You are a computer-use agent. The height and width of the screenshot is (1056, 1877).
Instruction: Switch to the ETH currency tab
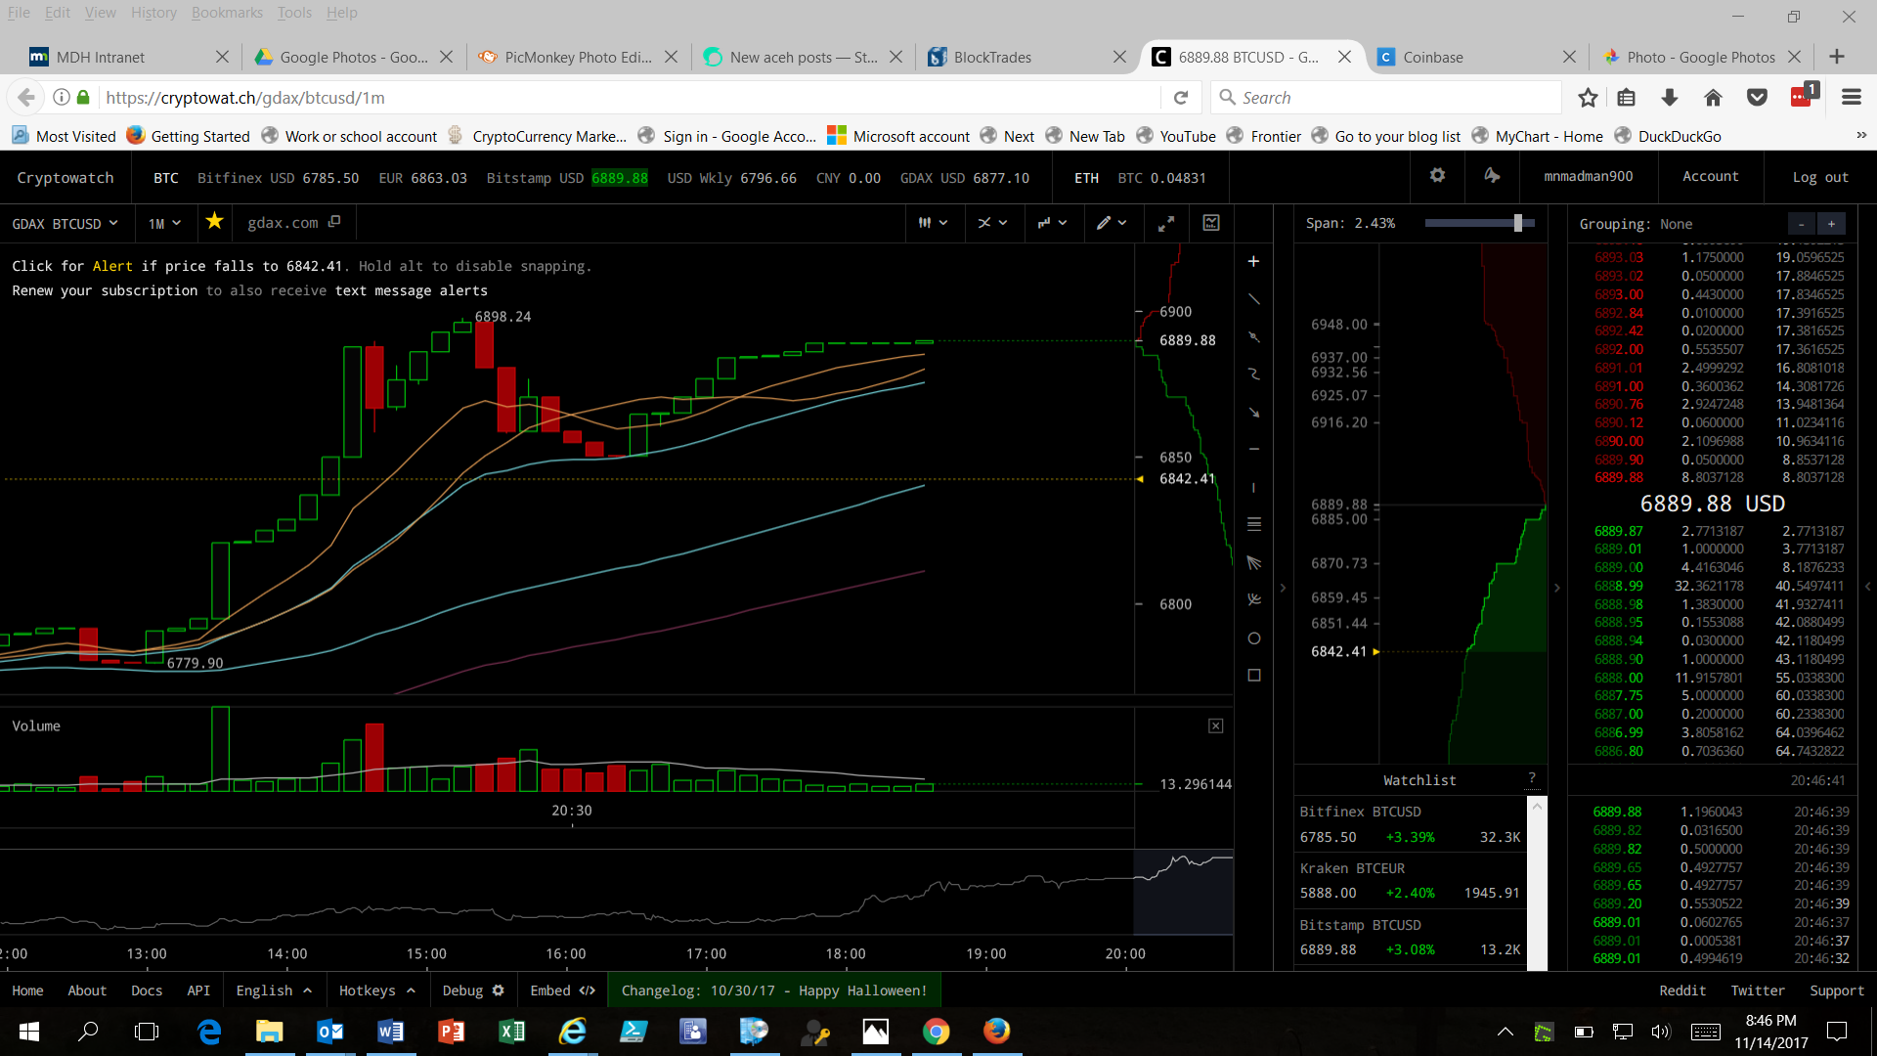point(1086,178)
